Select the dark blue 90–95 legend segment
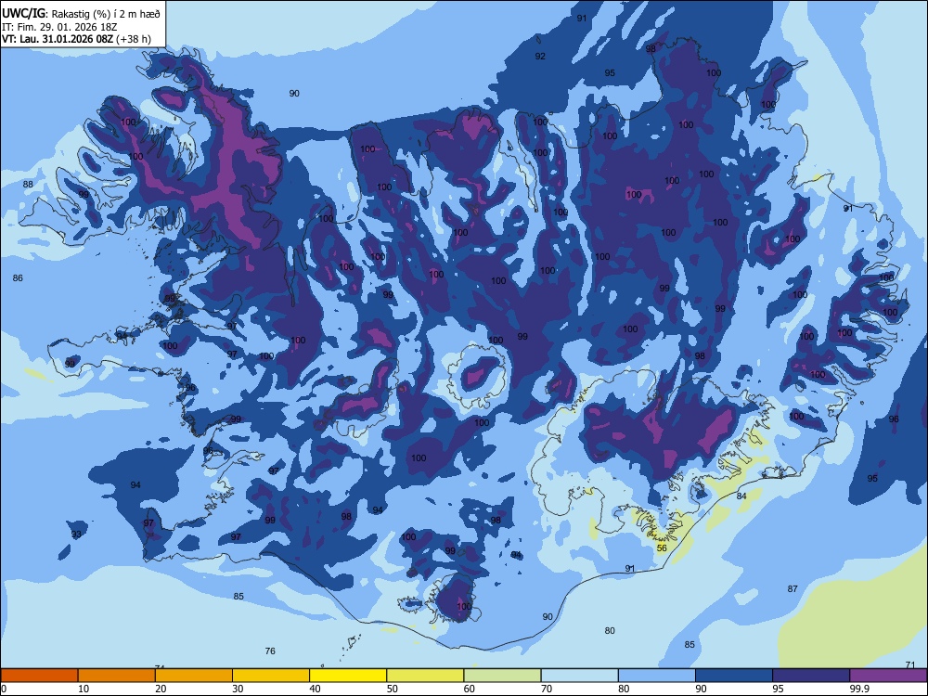928x696 pixels. point(734,676)
